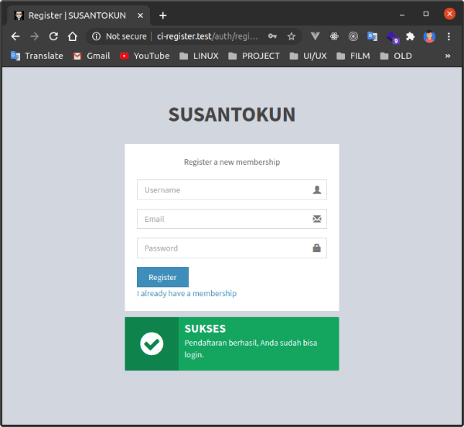The image size is (464, 427).
Task: Open the Google Translate extension icon
Action: click(x=372, y=36)
